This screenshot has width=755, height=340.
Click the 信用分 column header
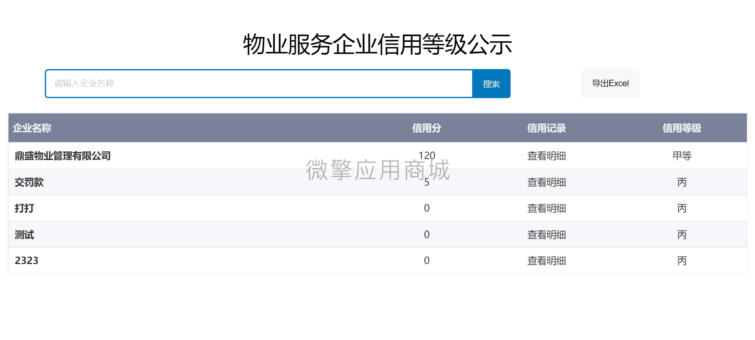[x=427, y=128]
